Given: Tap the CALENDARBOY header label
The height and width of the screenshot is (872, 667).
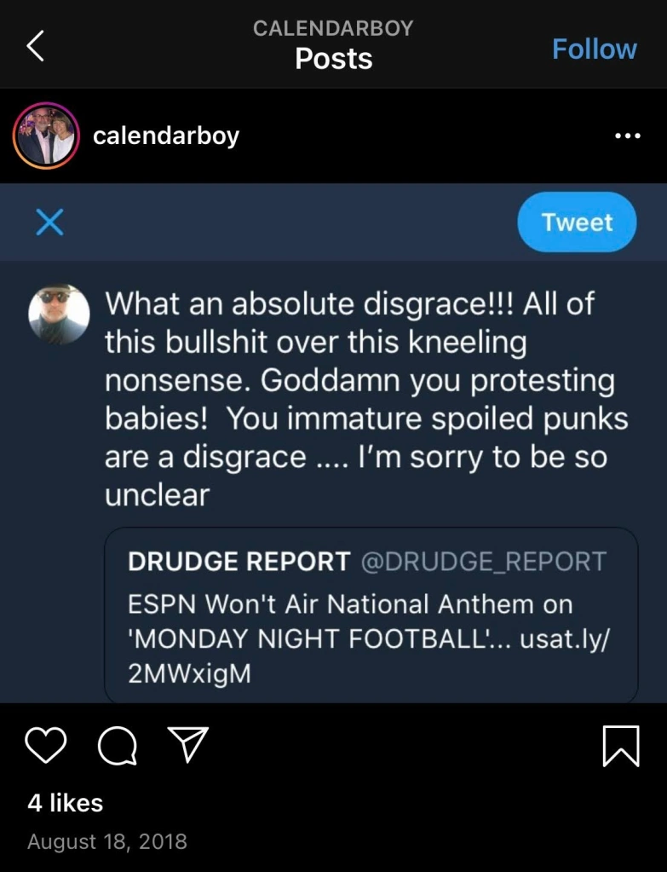Looking at the screenshot, I should (x=333, y=28).
